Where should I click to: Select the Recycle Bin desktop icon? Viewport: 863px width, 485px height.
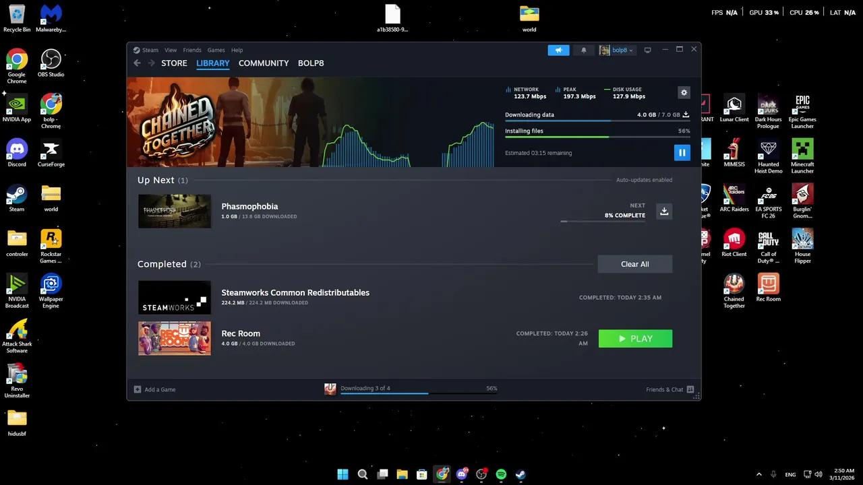pos(17,19)
